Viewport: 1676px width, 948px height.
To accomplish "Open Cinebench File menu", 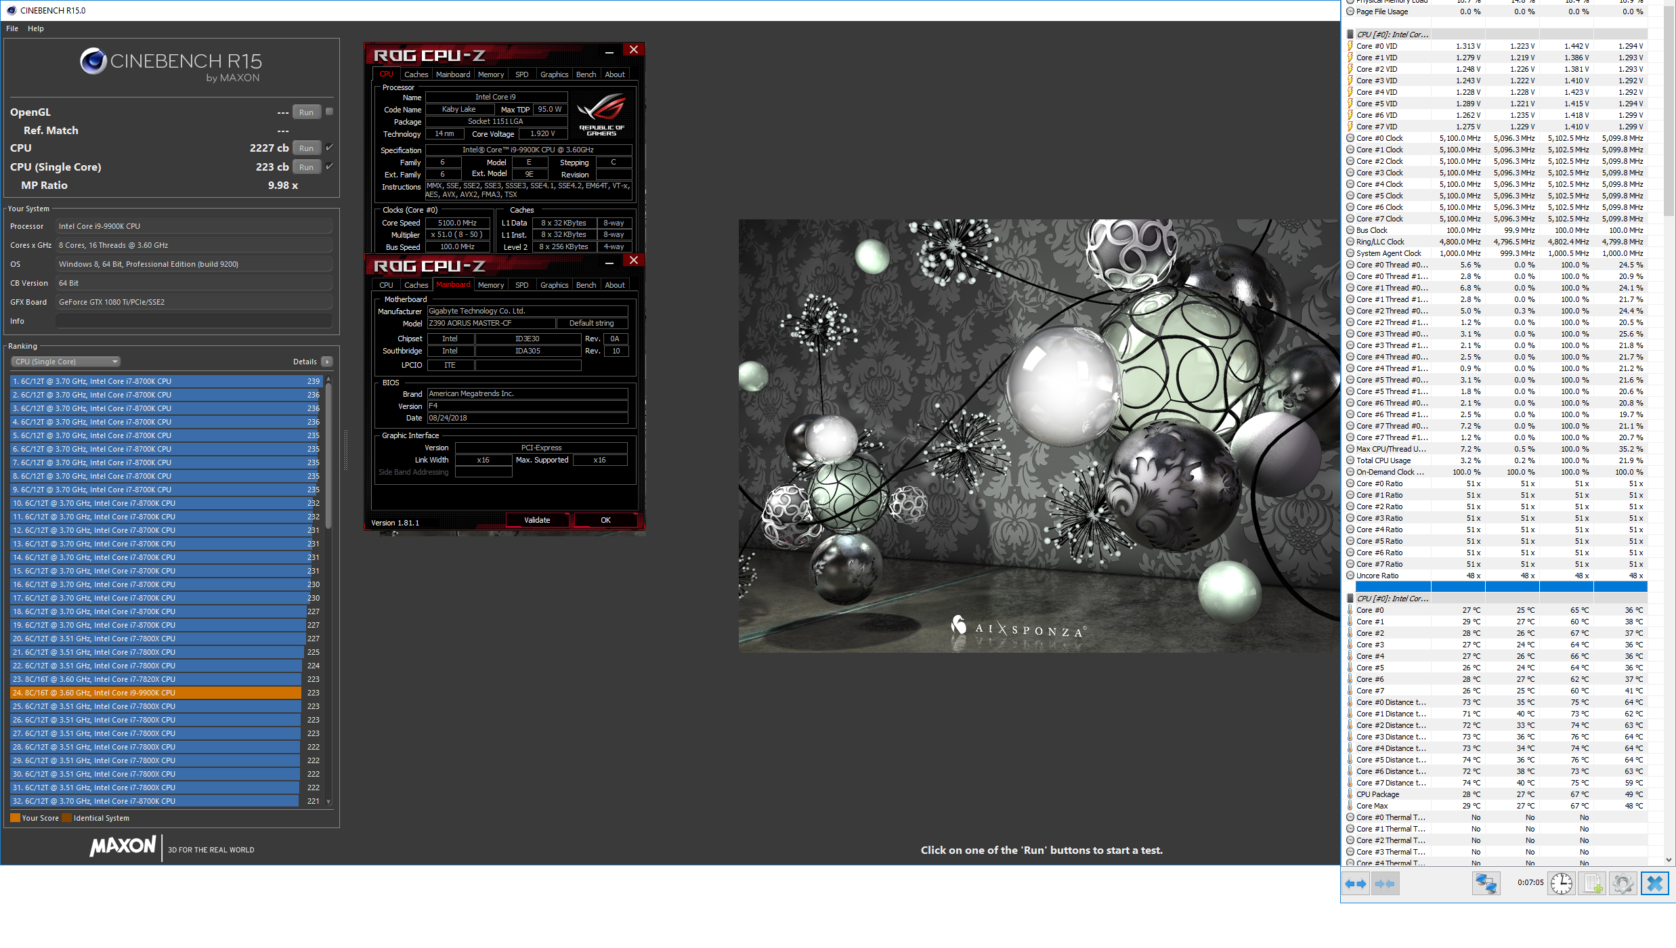I will tap(12, 28).
